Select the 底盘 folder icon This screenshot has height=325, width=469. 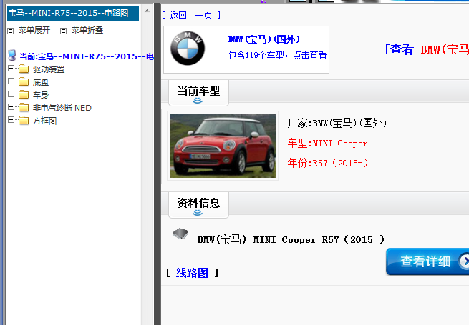(24, 82)
